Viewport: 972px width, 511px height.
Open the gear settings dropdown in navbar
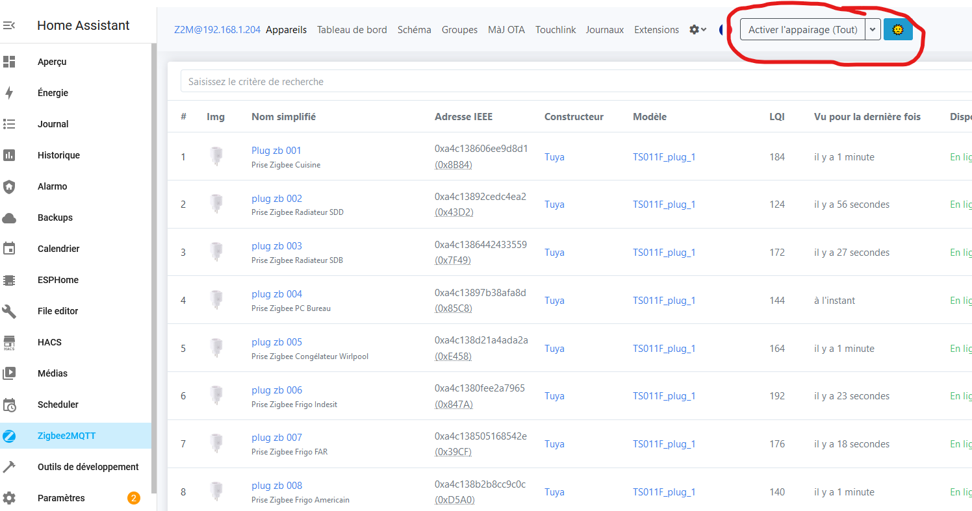[698, 30]
